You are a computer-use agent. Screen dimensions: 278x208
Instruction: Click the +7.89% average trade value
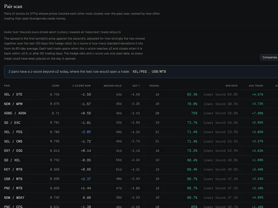258,113
